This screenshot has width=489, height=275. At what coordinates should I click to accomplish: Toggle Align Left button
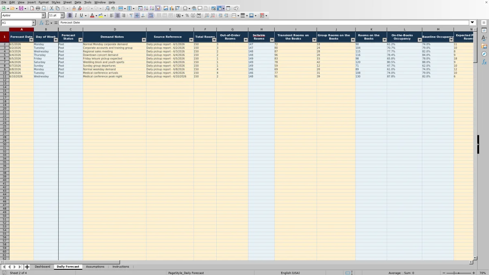[x=112, y=15]
